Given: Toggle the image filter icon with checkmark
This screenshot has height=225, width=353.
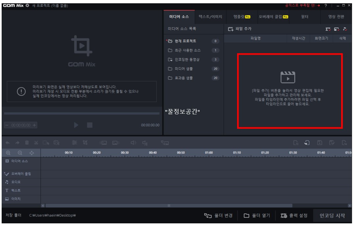Looking at the screenshot, I should pyautogui.click(x=337, y=29).
